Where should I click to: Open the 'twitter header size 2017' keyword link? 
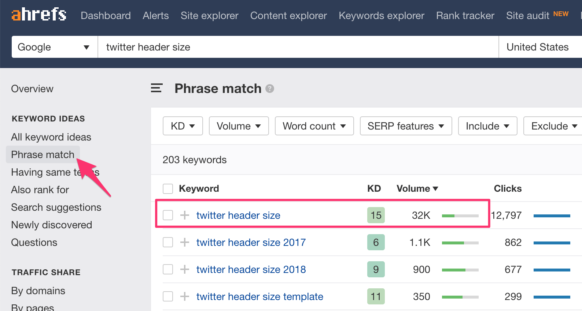(x=251, y=242)
